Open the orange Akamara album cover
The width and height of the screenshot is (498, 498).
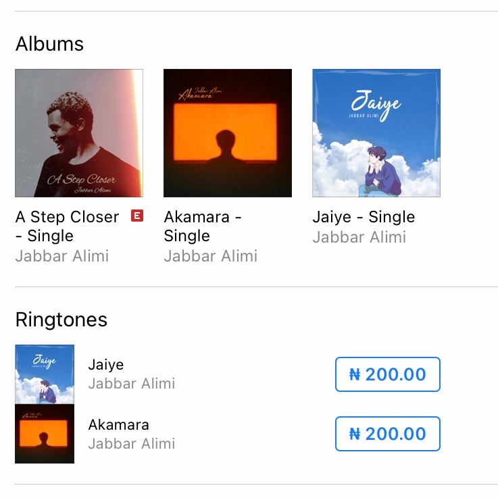(228, 133)
